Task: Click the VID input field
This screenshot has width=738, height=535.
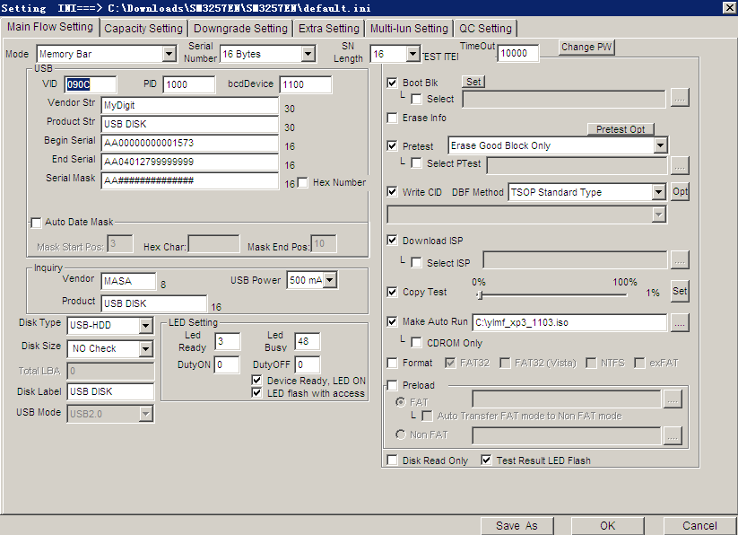Action: 91,84
